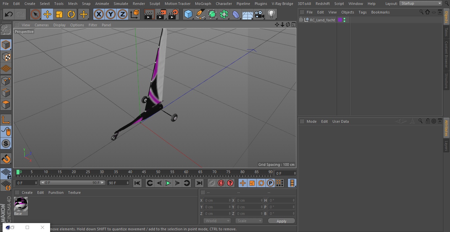Screen dimensions: 450x232
Task: Switch to Edges mode
Action: click(x=6, y=93)
